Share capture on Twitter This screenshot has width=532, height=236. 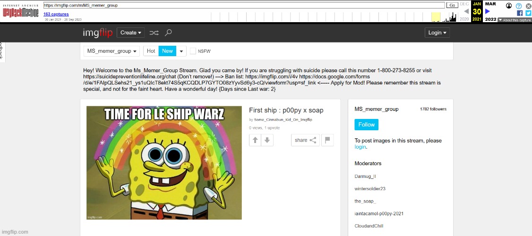tap(528, 13)
